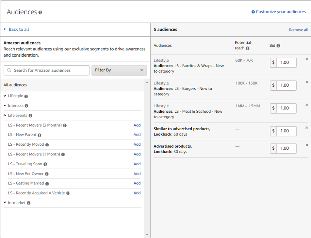Remove the Similar to advertised products audience
The image size is (311, 238).
coord(306,127)
